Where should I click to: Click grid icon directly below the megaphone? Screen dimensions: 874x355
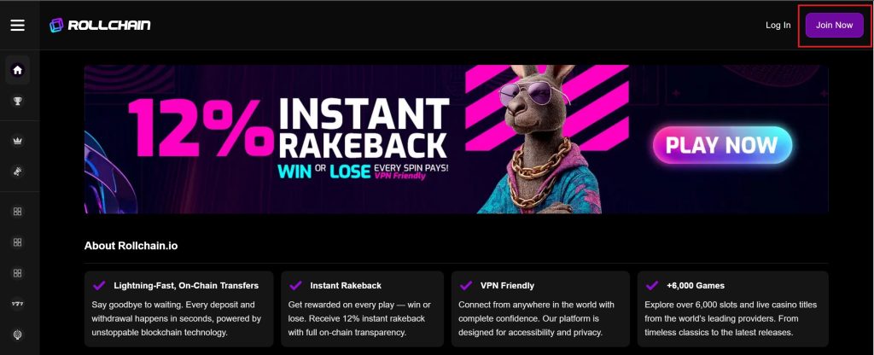pyautogui.click(x=17, y=212)
